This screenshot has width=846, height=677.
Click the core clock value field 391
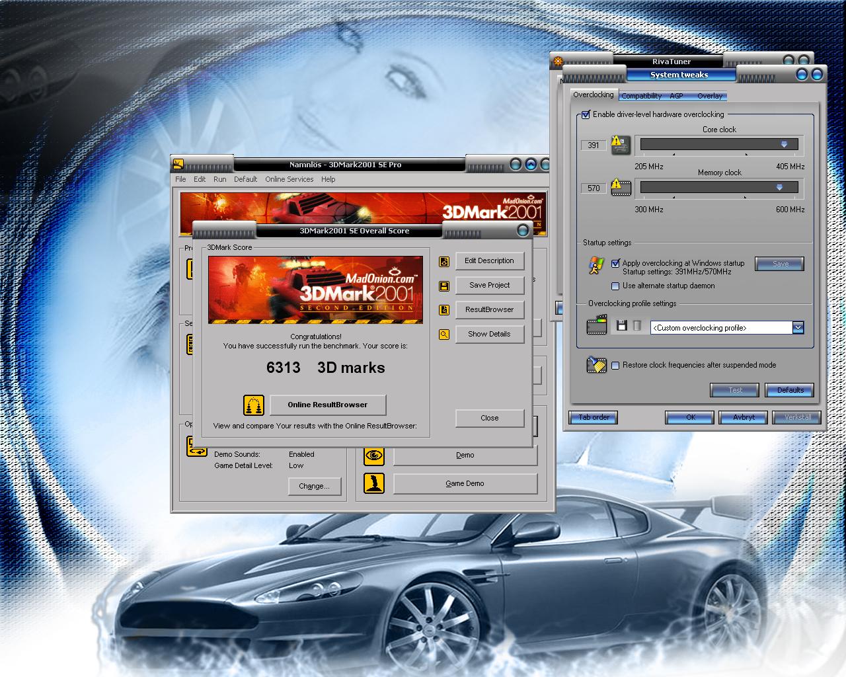coord(594,145)
